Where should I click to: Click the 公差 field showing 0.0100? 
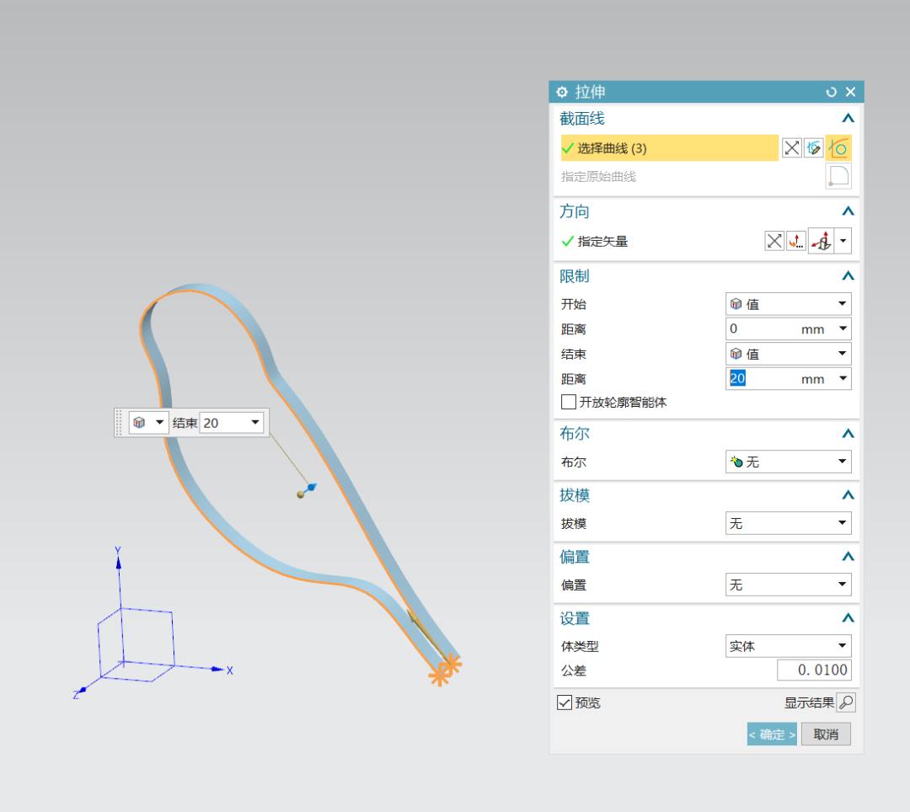(814, 670)
